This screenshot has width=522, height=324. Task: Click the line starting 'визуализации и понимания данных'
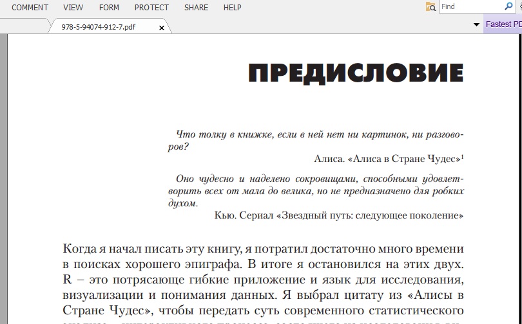(263, 295)
